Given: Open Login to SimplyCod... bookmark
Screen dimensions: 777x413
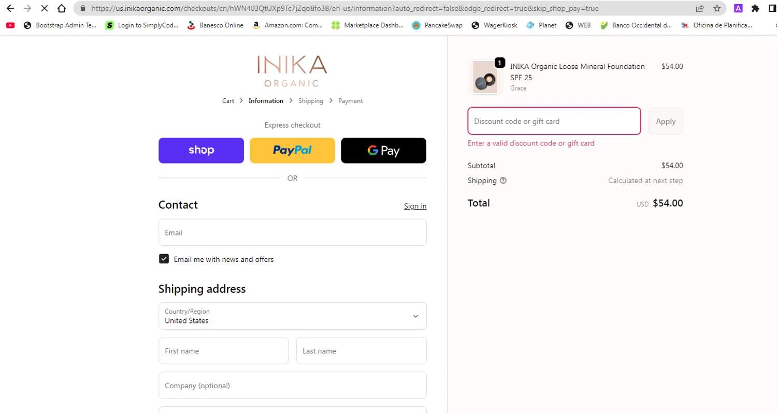Looking at the screenshot, I should coord(142,25).
